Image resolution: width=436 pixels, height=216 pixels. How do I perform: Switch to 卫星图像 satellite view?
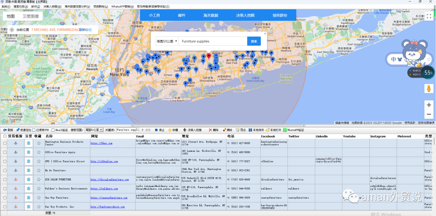click(31, 17)
